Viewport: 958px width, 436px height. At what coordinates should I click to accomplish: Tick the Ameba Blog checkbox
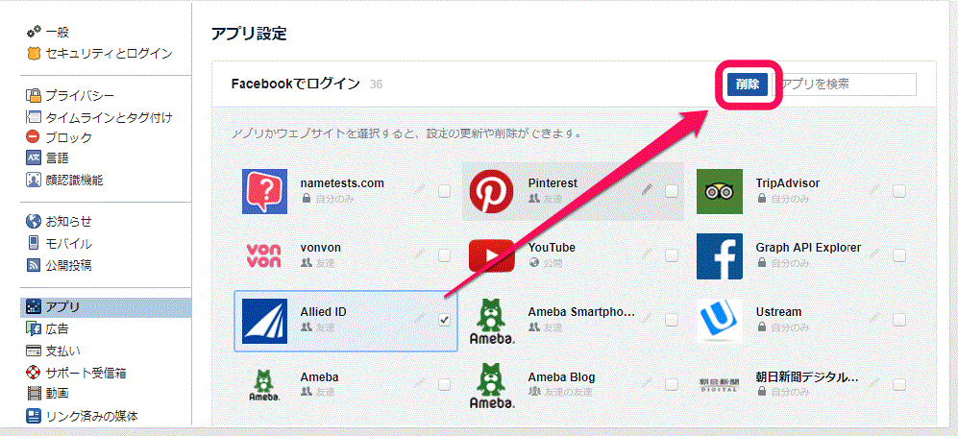pyautogui.click(x=672, y=384)
